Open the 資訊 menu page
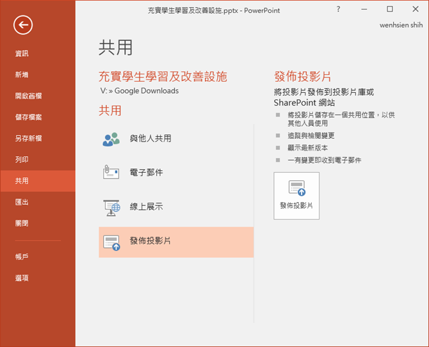This screenshot has height=347, width=429. pos(22,53)
